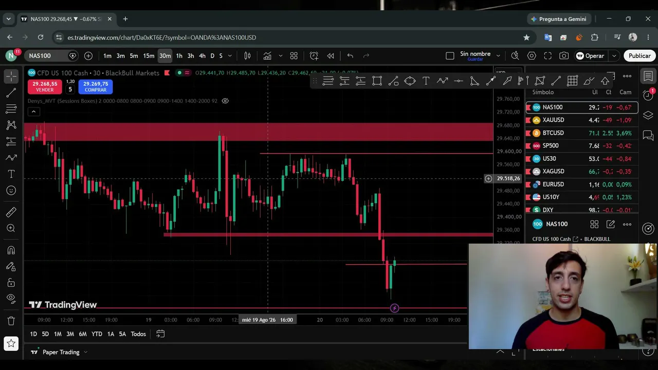Click Pregunta a Gemini button

pyautogui.click(x=558, y=19)
